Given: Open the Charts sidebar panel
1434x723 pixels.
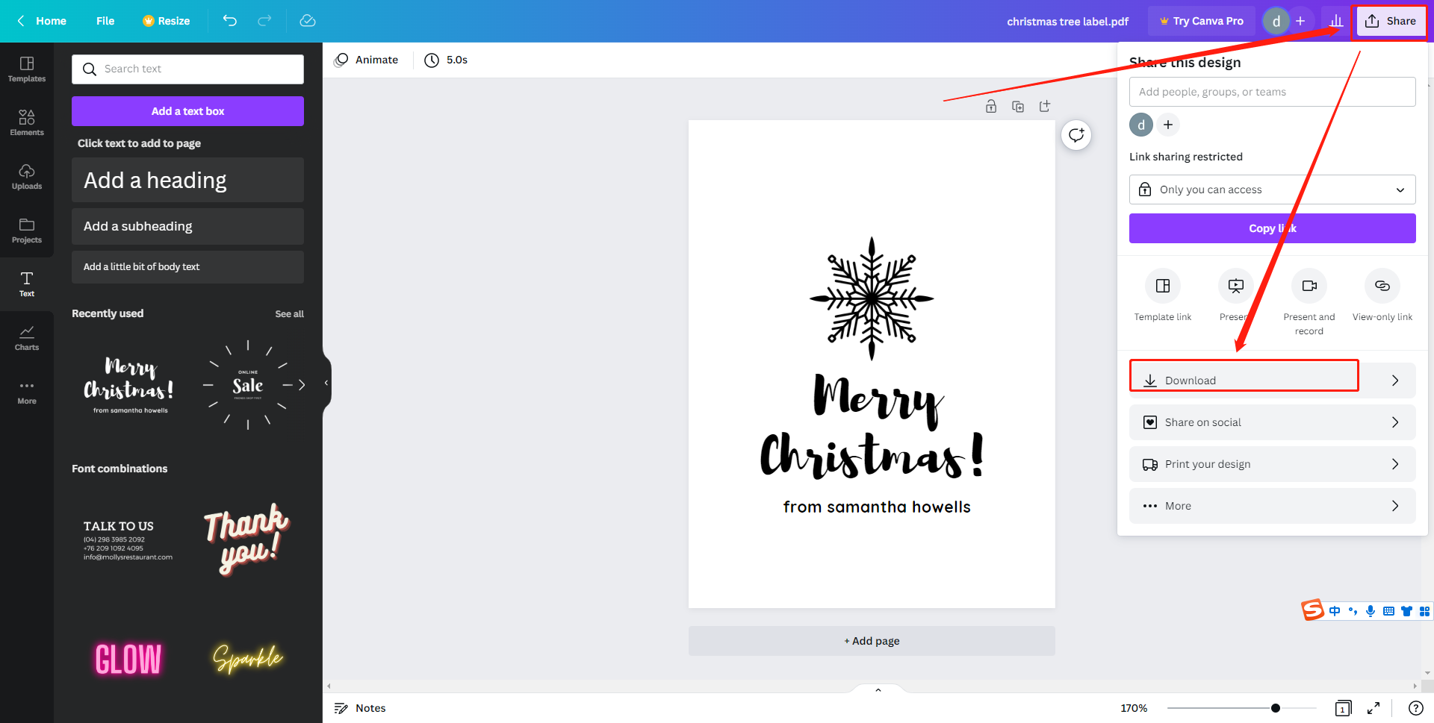Looking at the screenshot, I should (27, 338).
